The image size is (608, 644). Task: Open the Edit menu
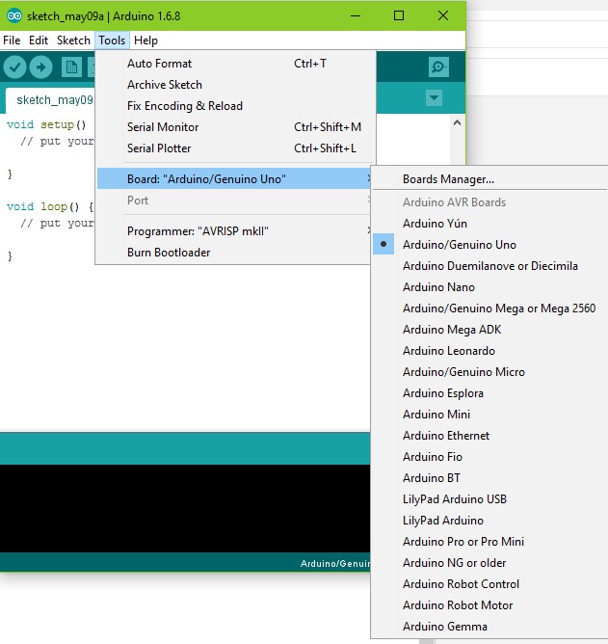click(x=39, y=40)
